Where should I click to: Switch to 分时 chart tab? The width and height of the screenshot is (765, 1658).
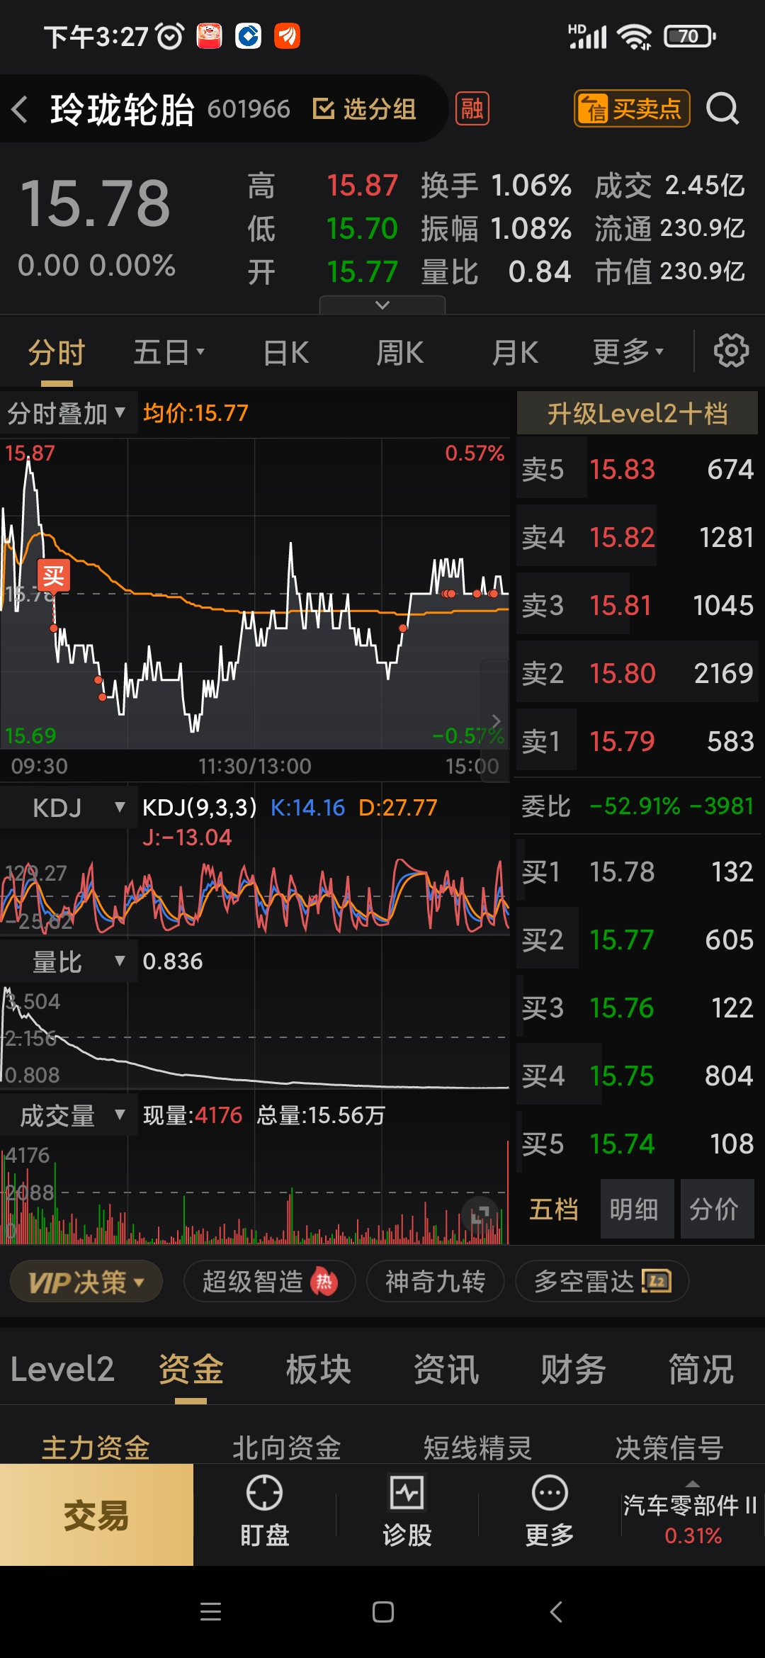click(x=57, y=352)
